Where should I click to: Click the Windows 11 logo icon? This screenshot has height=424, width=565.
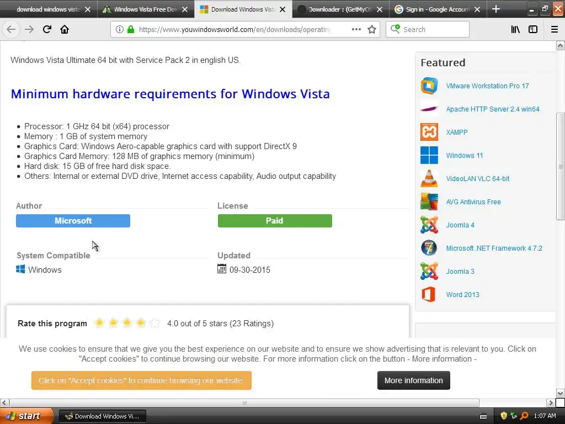429,155
